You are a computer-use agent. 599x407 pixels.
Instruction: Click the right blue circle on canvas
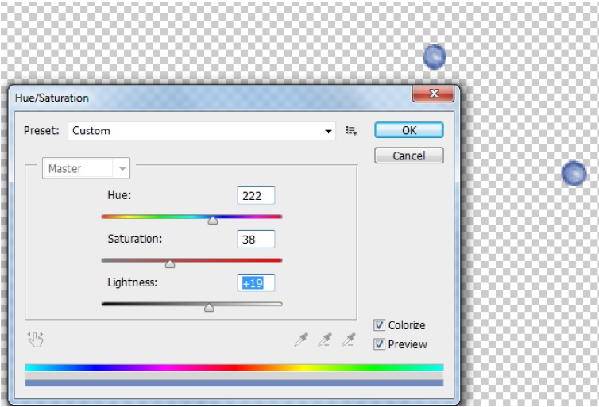(573, 174)
